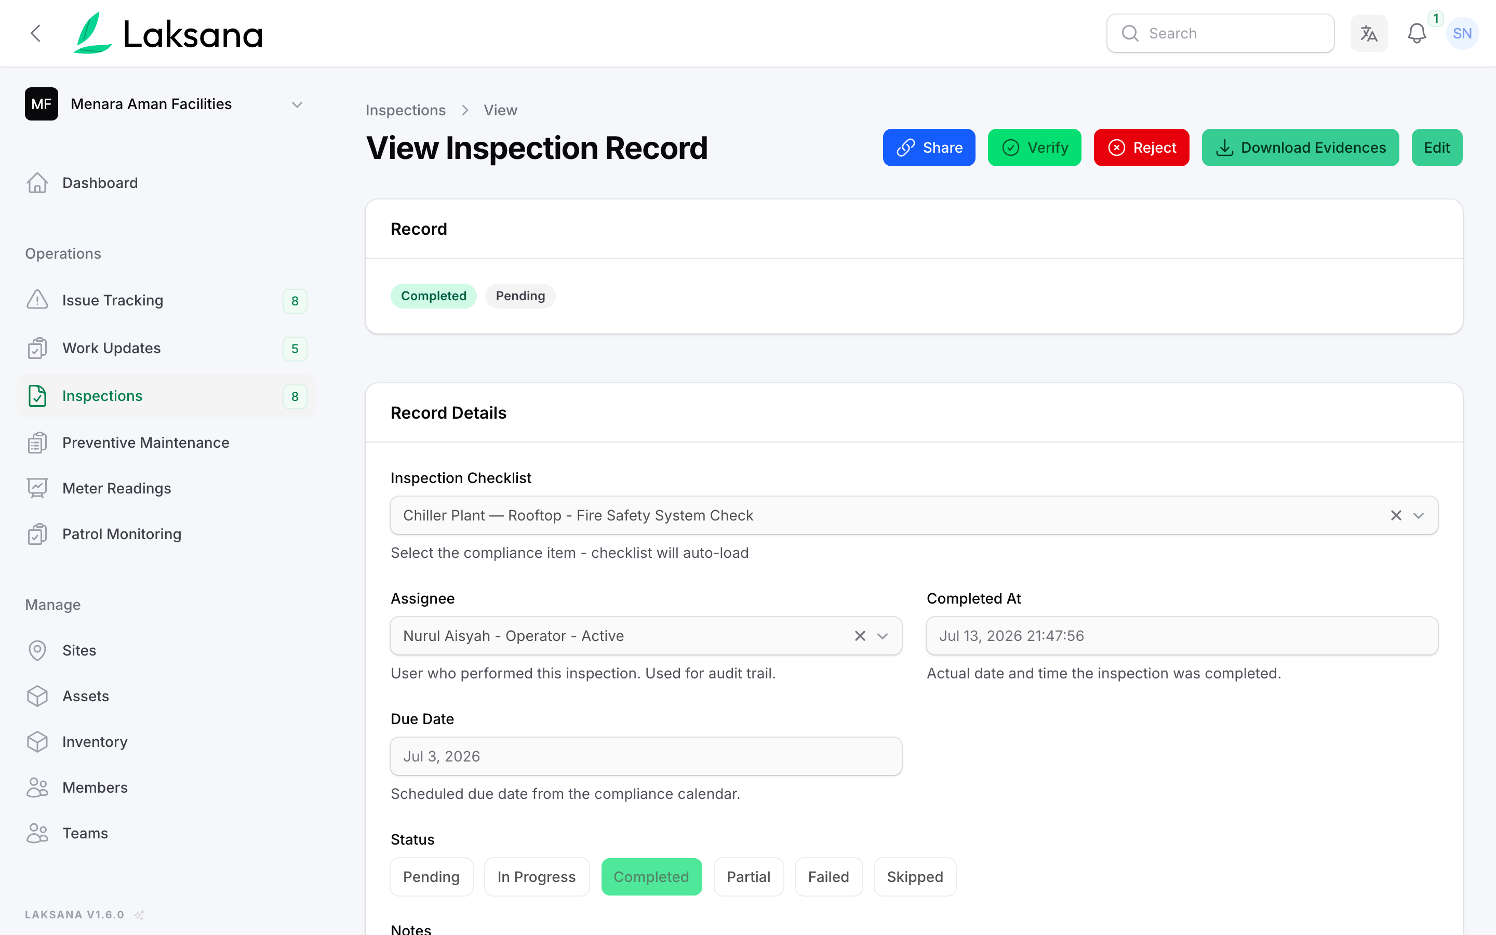
Task: Set status to Partial
Action: (749, 877)
